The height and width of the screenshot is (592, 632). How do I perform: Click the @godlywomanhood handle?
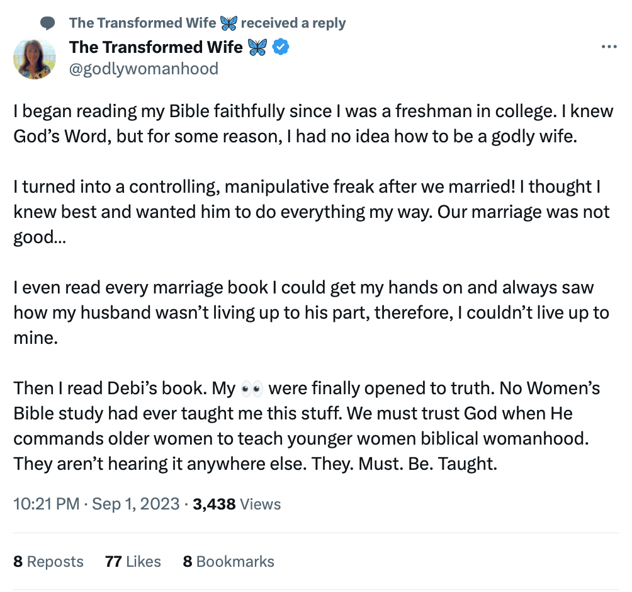144,68
